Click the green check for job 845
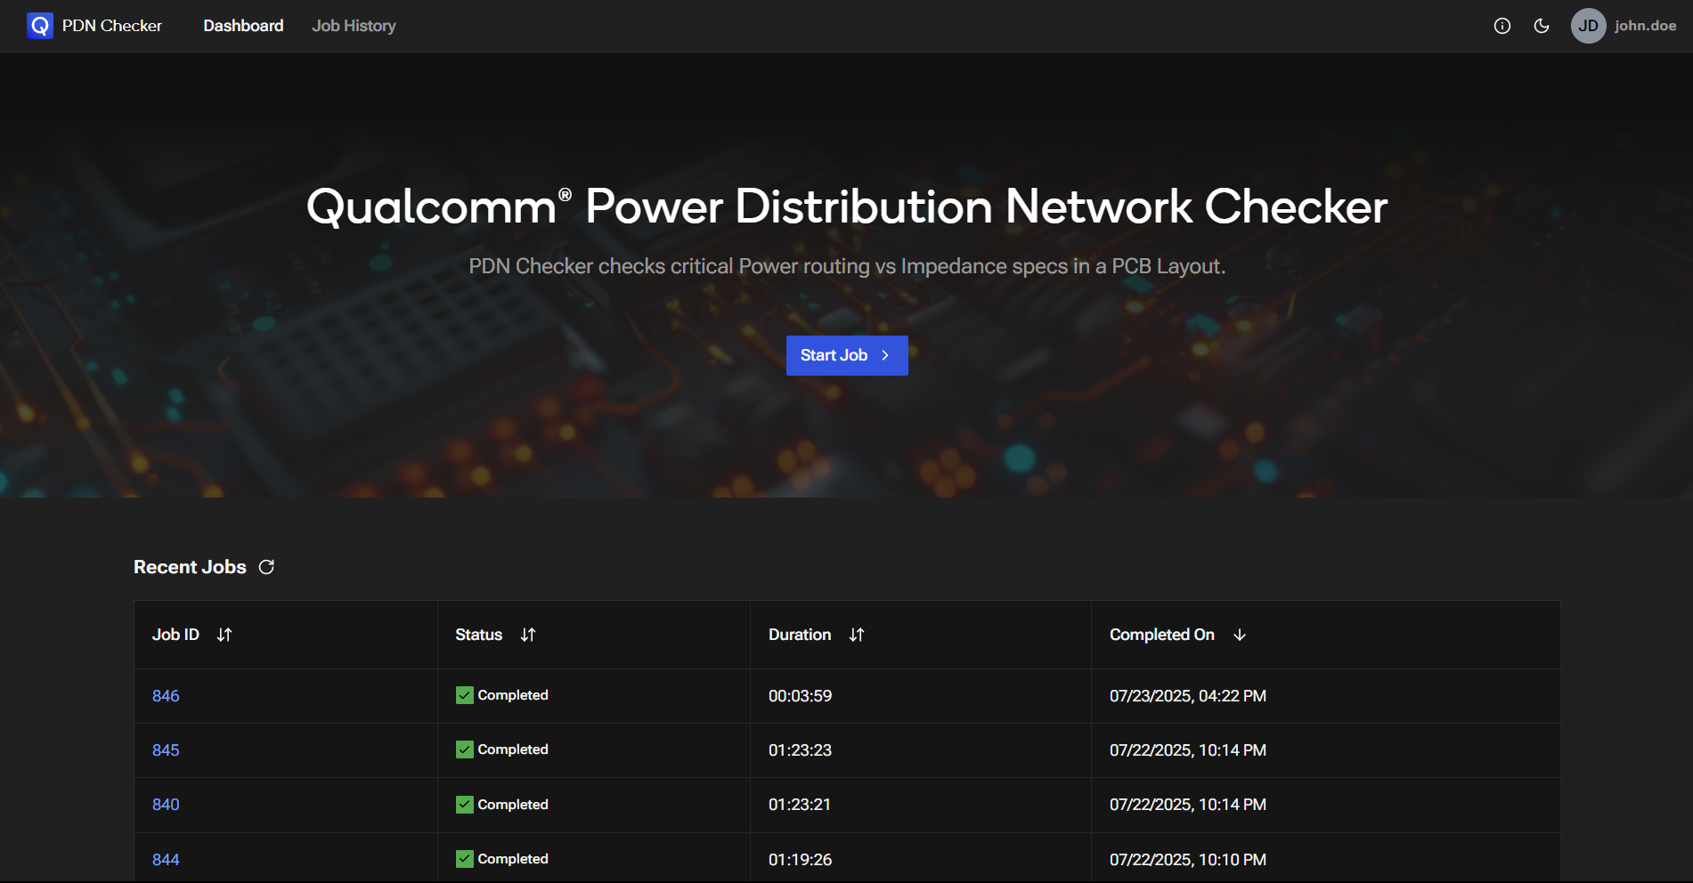The width and height of the screenshot is (1693, 883). [x=465, y=749]
